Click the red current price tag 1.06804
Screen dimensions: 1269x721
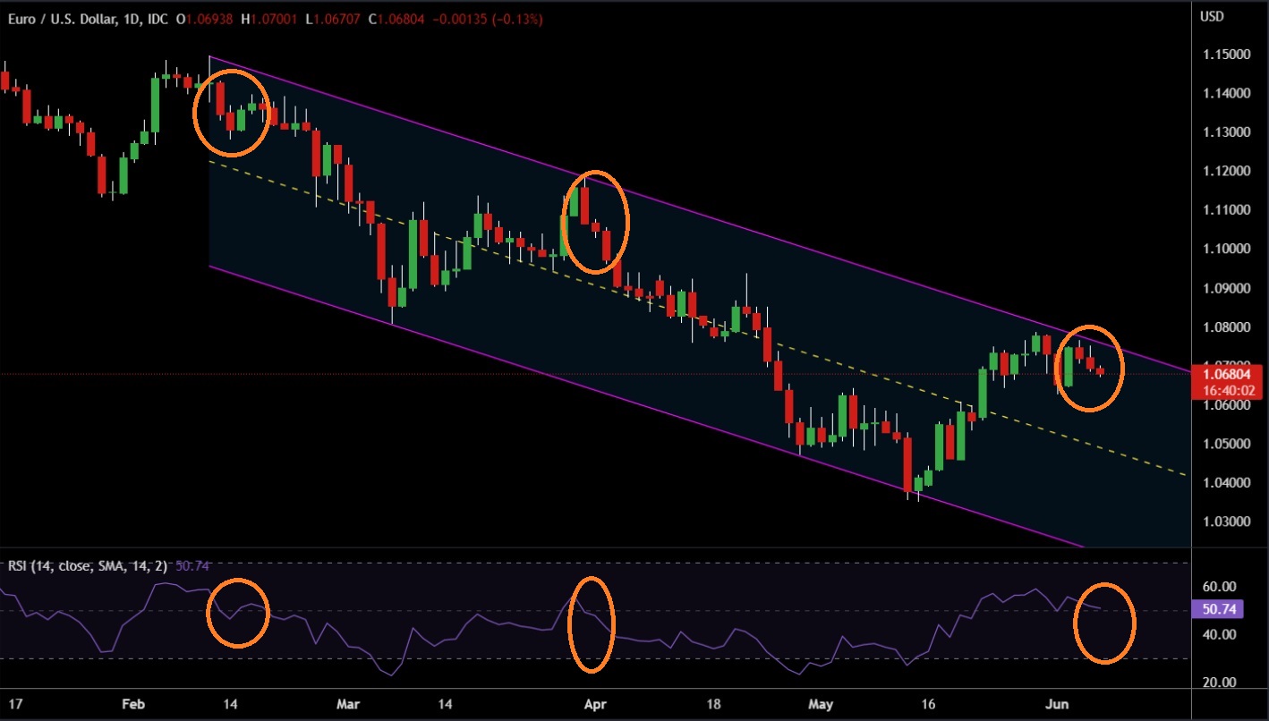tap(1229, 374)
